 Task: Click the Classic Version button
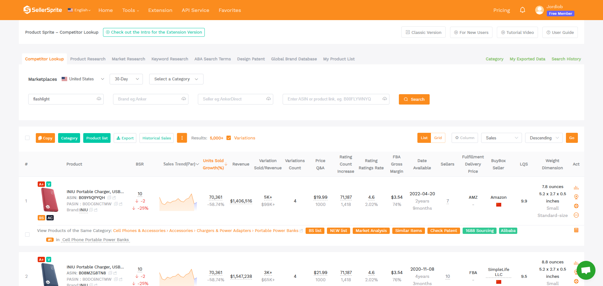[x=423, y=32]
